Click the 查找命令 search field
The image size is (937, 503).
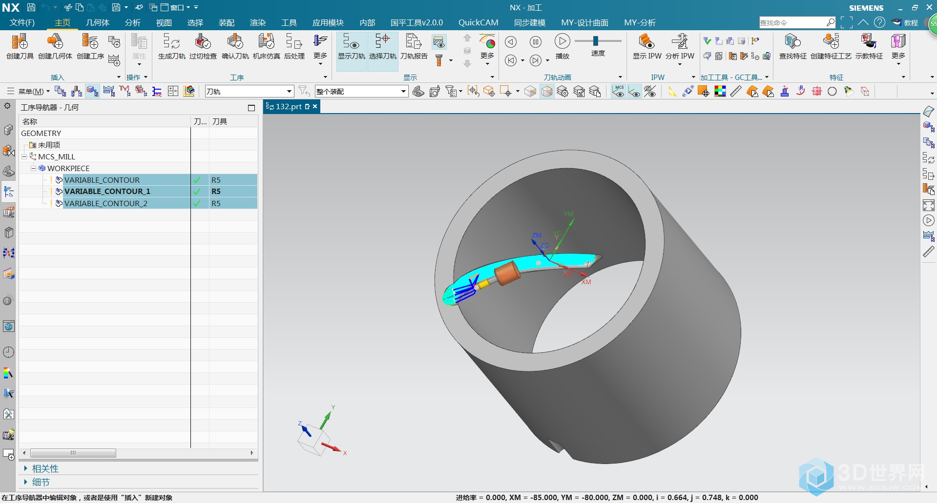[792, 22]
